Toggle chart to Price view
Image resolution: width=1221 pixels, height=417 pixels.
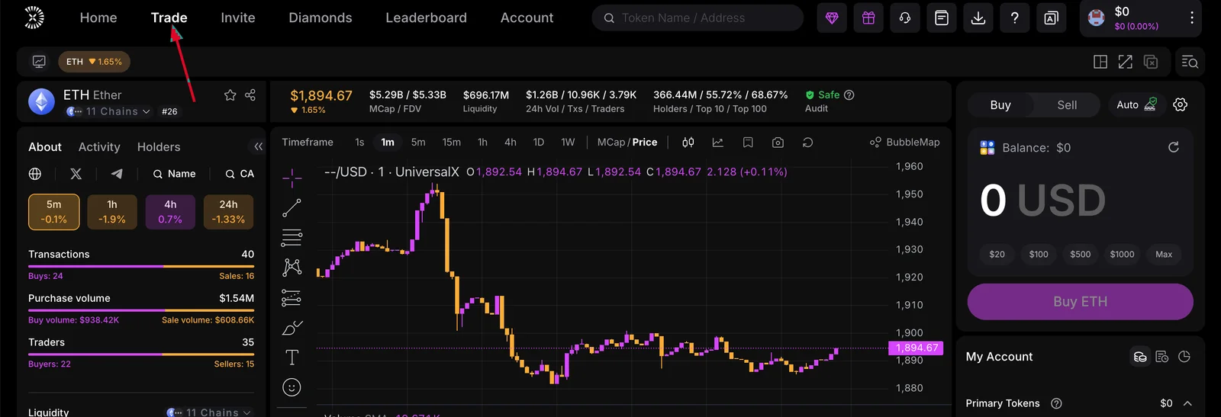[645, 143]
